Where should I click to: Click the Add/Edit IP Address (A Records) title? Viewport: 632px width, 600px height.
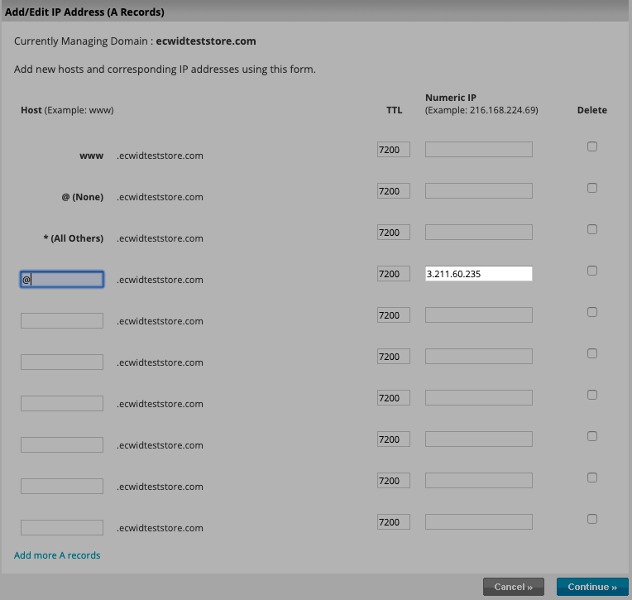coord(84,12)
